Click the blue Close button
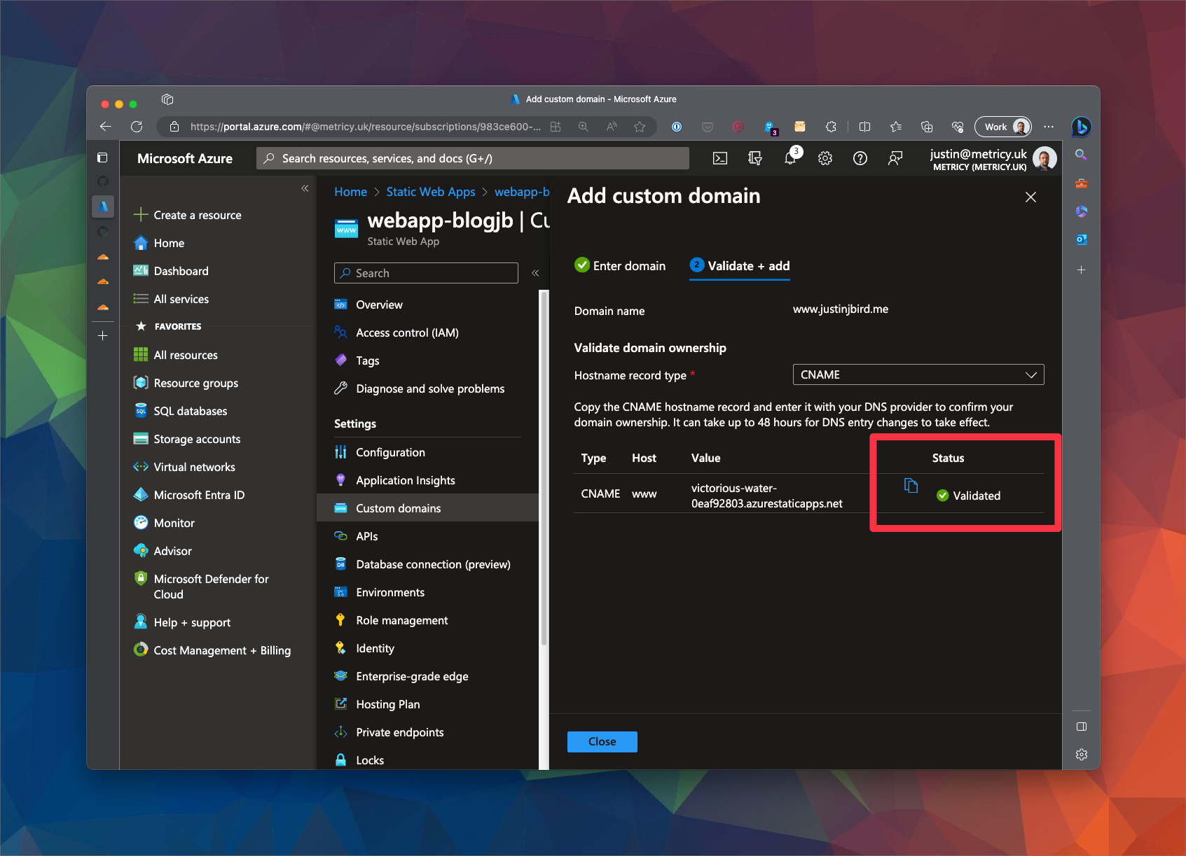 point(602,741)
